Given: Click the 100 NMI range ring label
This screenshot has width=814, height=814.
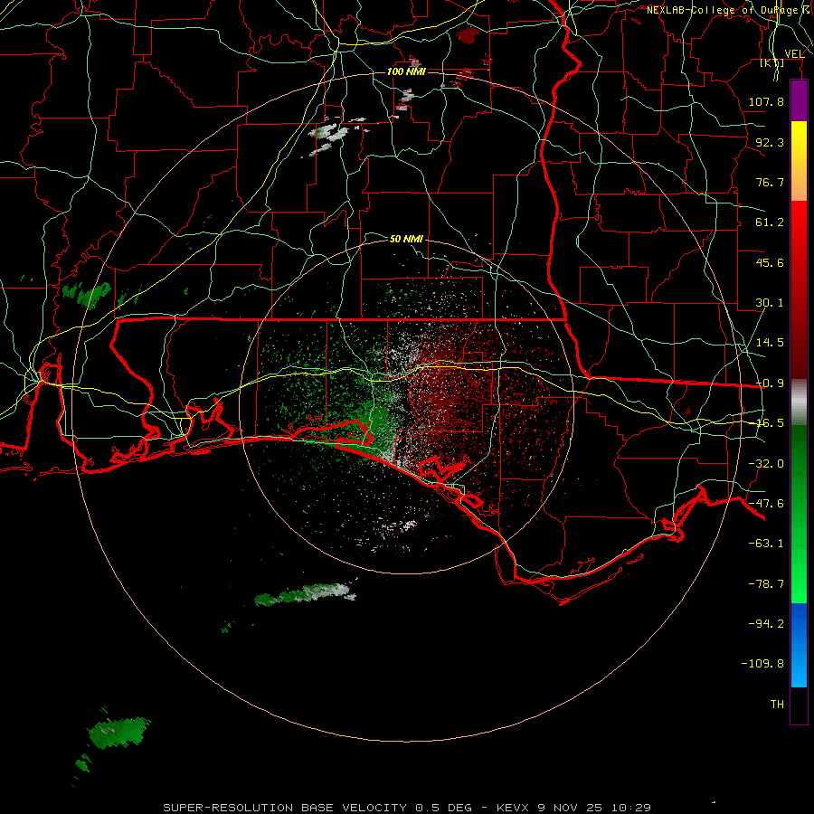Looking at the screenshot, I should pos(406,71).
